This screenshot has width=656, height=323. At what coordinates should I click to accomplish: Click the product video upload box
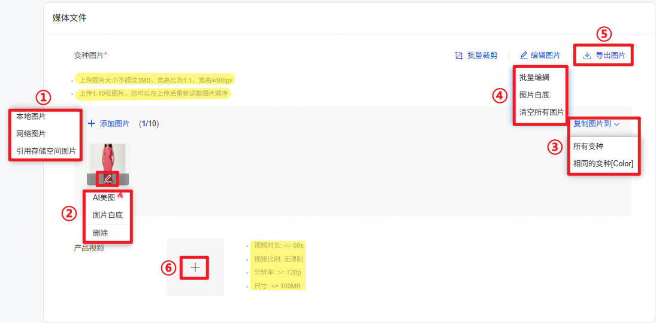(x=195, y=267)
